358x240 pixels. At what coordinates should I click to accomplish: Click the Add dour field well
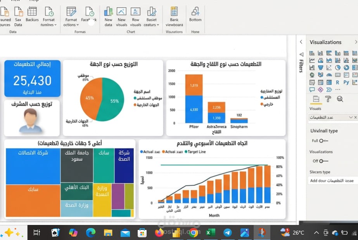(333, 180)
